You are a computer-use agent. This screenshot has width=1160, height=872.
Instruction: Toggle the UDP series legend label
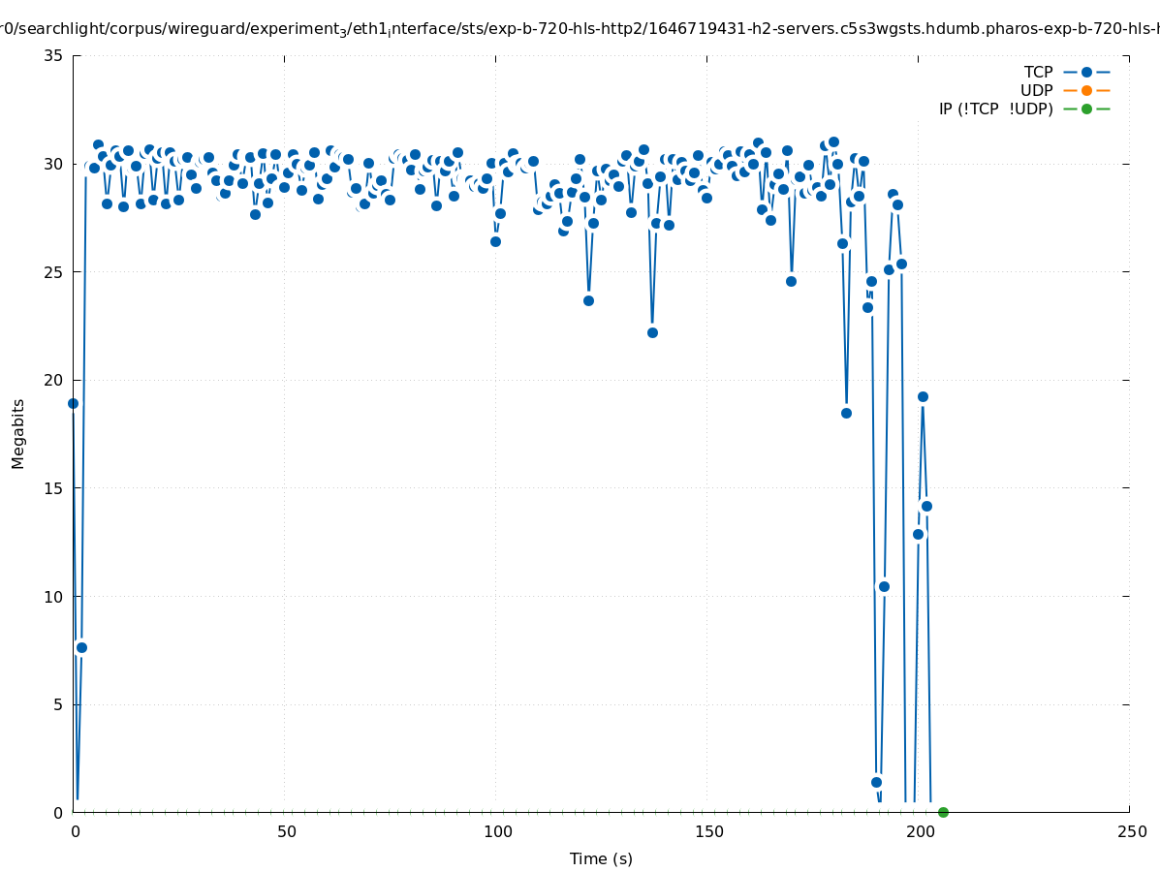coord(1036,90)
